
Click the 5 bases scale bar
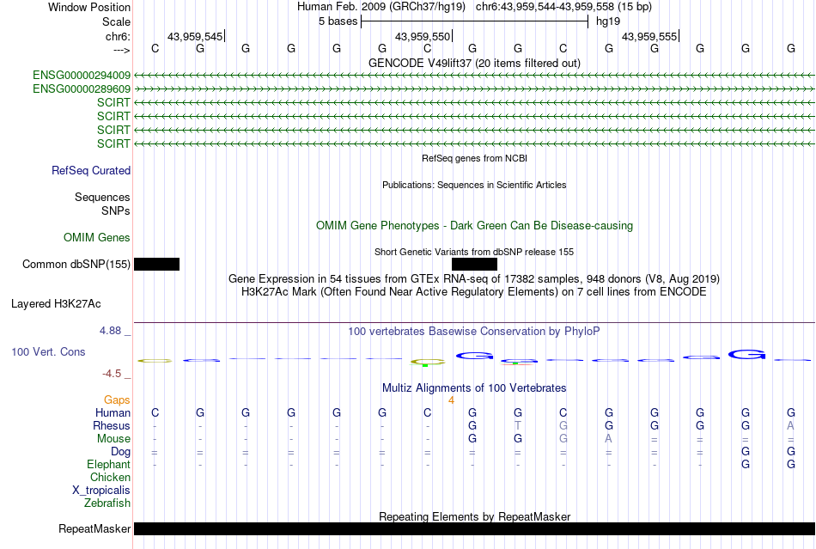tap(475, 21)
